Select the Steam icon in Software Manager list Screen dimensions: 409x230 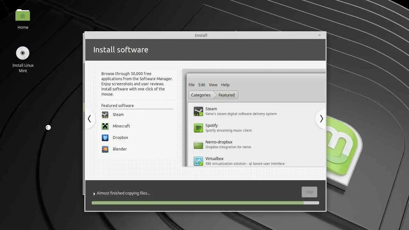[x=198, y=111]
